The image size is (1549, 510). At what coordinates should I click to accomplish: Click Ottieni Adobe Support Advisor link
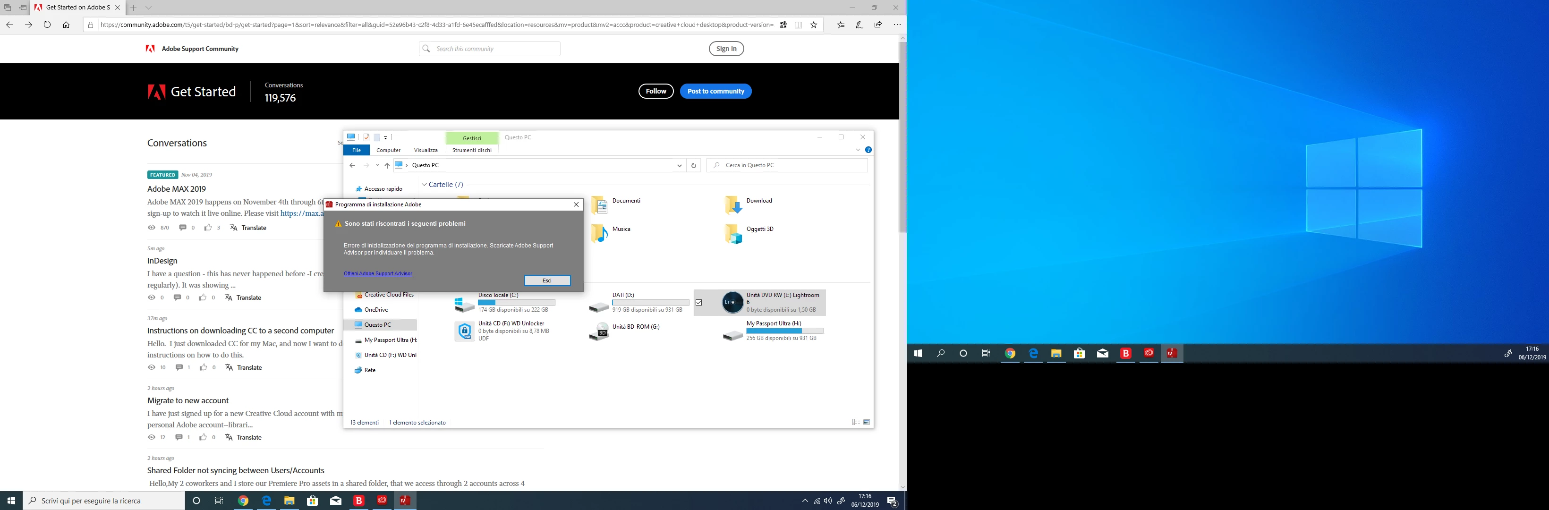[378, 273]
